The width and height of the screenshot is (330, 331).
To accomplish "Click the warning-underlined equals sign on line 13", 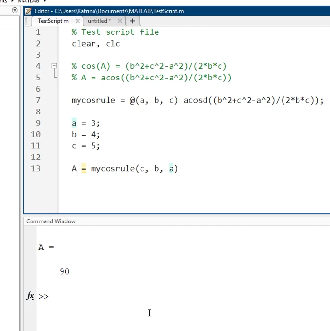I will 84,169.
